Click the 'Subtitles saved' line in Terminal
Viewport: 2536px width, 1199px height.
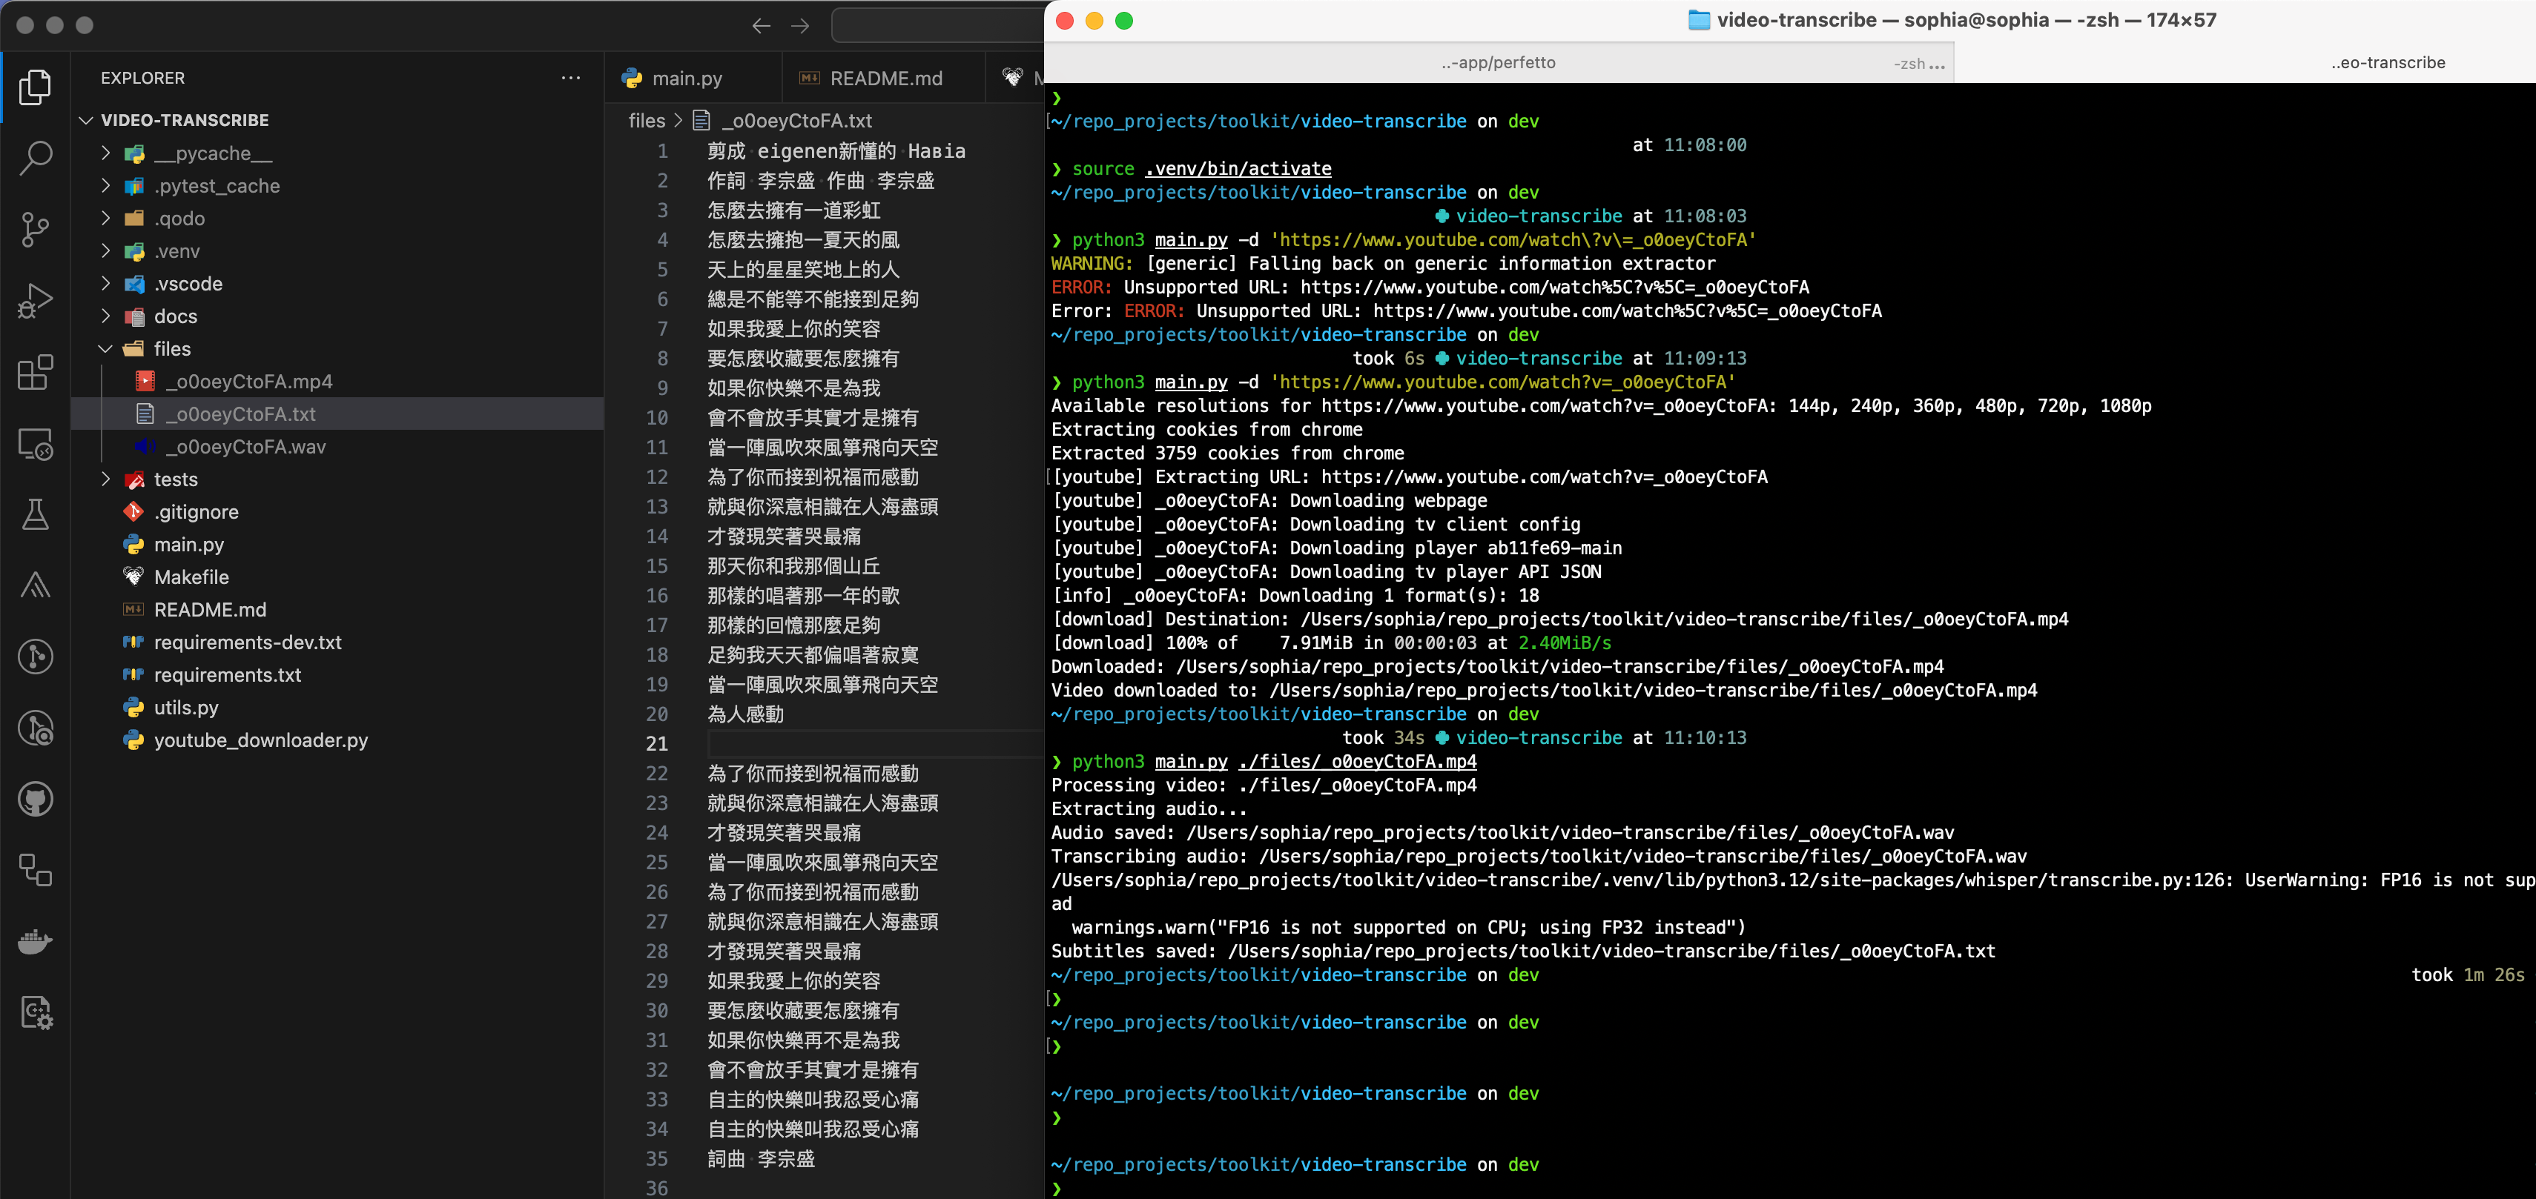coord(1523,951)
